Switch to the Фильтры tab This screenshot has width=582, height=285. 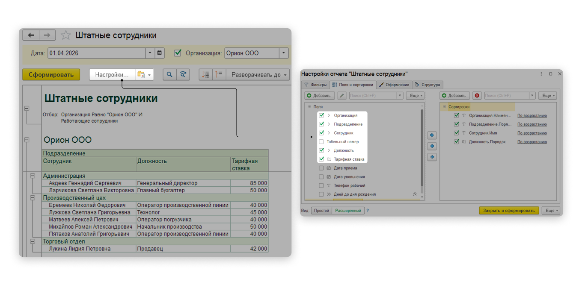click(x=315, y=85)
